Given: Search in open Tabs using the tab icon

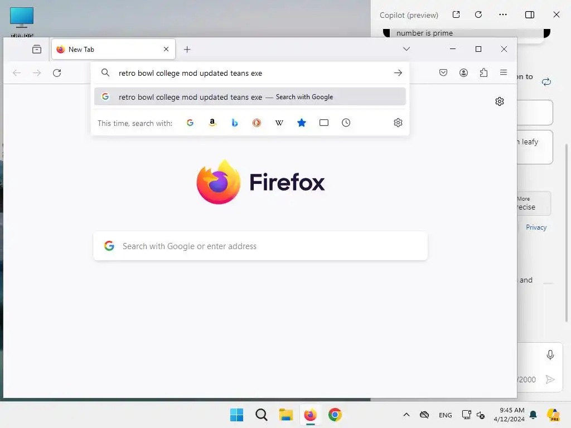Looking at the screenshot, I should (324, 123).
